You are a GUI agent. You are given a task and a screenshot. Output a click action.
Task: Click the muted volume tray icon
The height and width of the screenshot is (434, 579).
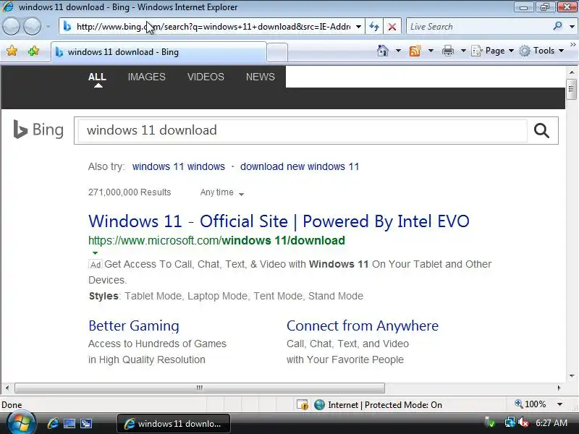523,422
